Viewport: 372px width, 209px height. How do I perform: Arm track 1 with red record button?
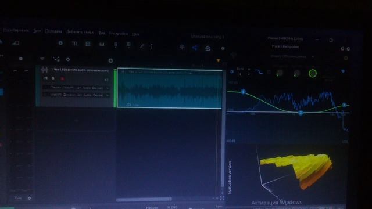(x=62, y=79)
